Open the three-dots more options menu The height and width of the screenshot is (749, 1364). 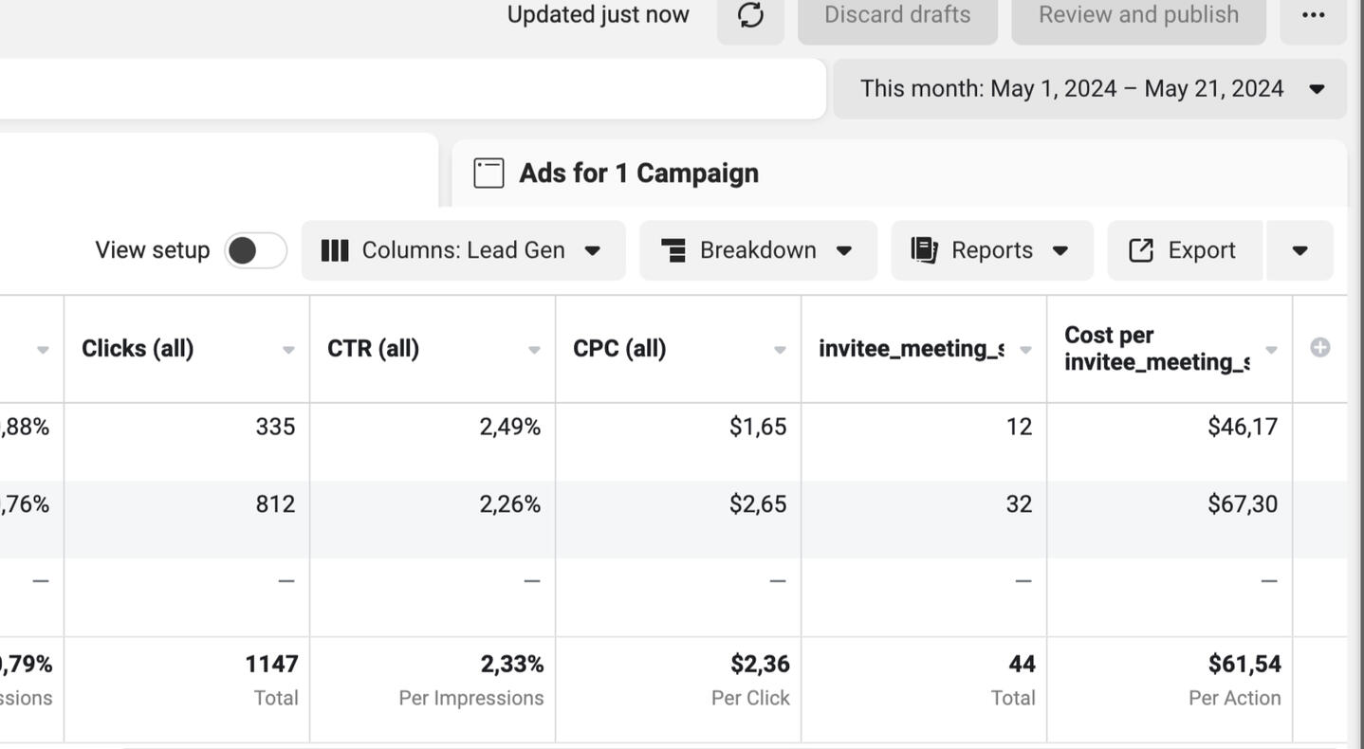pyautogui.click(x=1313, y=16)
